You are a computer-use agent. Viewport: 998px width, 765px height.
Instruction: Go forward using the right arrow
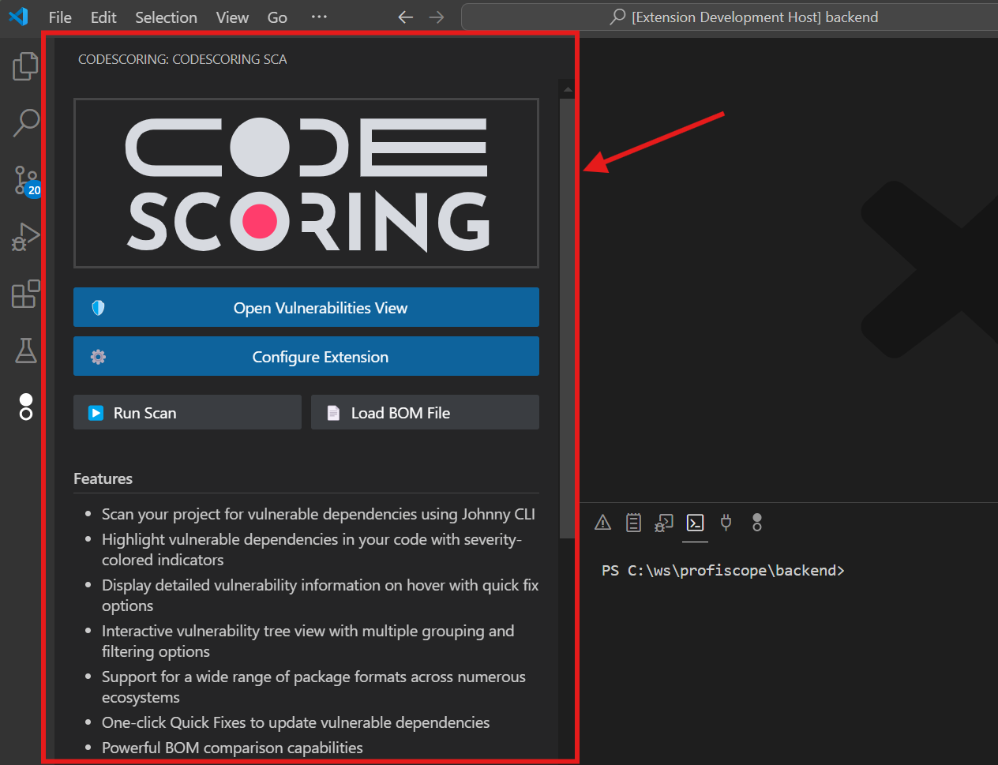tap(437, 17)
